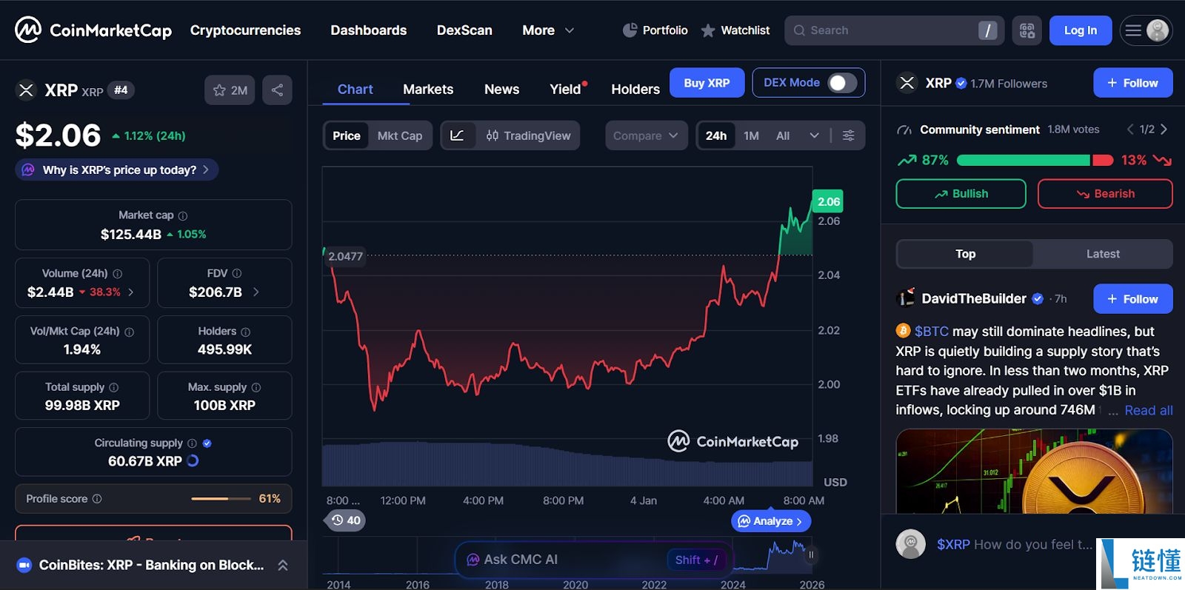1185x590 pixels.
Task: Set chart range to All
Action: [x=783, y=135]
